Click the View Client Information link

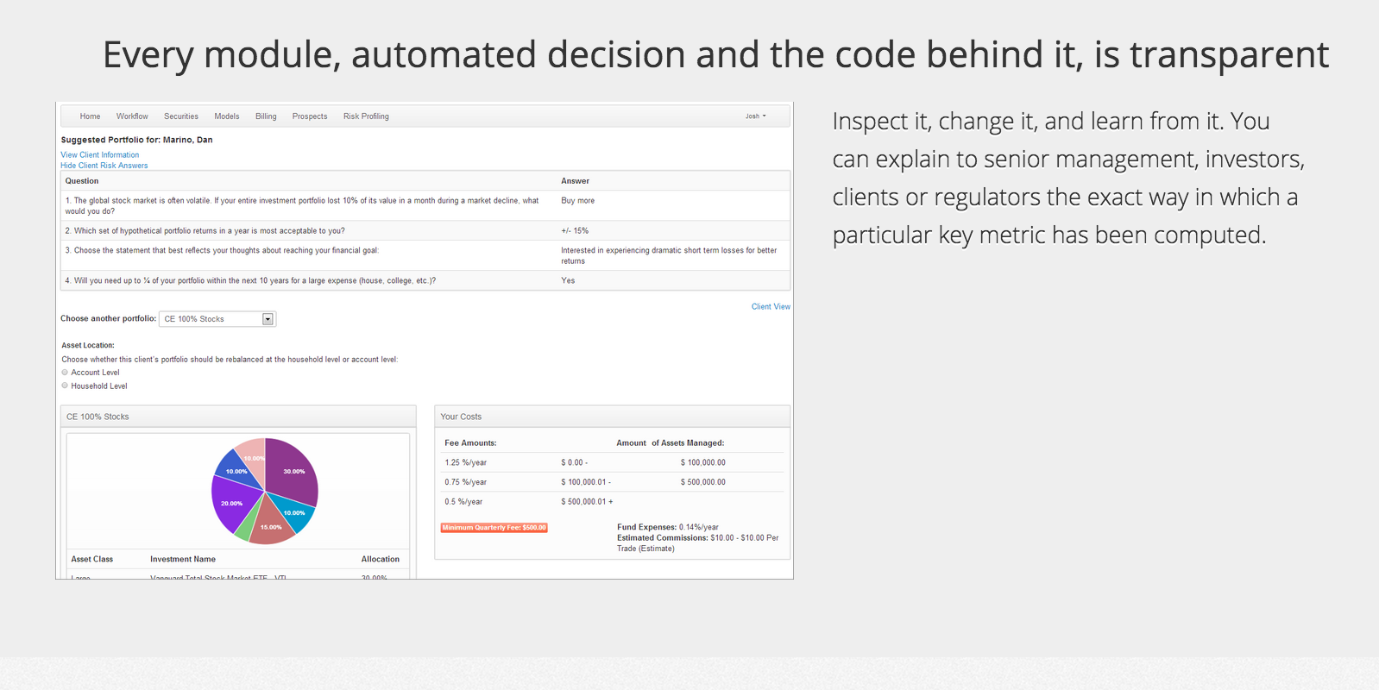[x=100, y=155]
